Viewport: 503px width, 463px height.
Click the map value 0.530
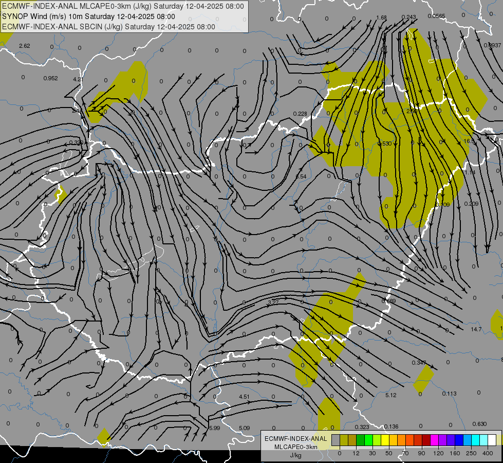coord(385,144)
